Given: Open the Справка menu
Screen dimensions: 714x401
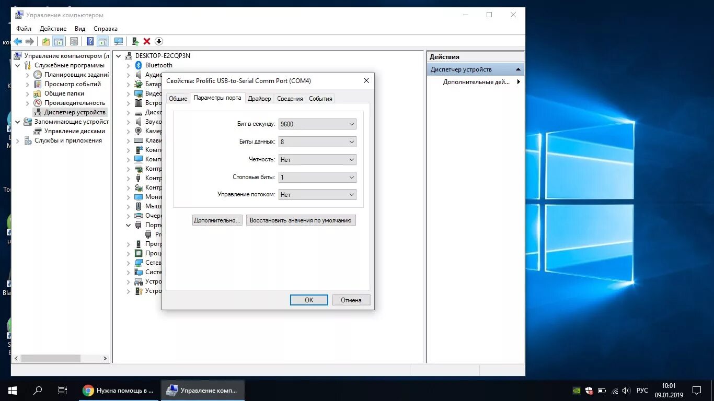Looking at the screenshot, I should (x=106, y=29).
